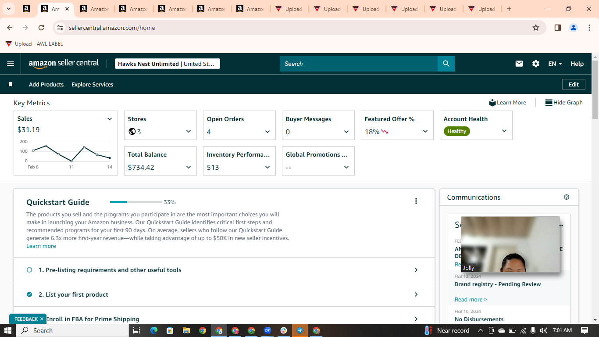Screen dimensions: 599x337
Task: Open the tab search chevron button
Action: [x=8, y=9]
